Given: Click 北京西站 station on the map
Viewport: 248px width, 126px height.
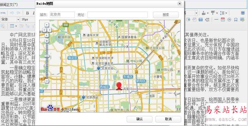Looking at the screenshot, I should tap(90, 97).
